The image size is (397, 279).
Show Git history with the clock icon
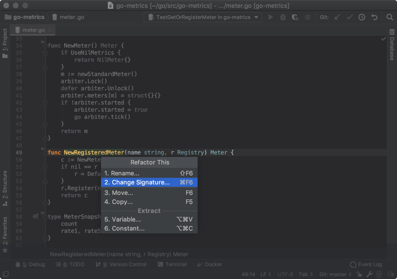(362, 17)
